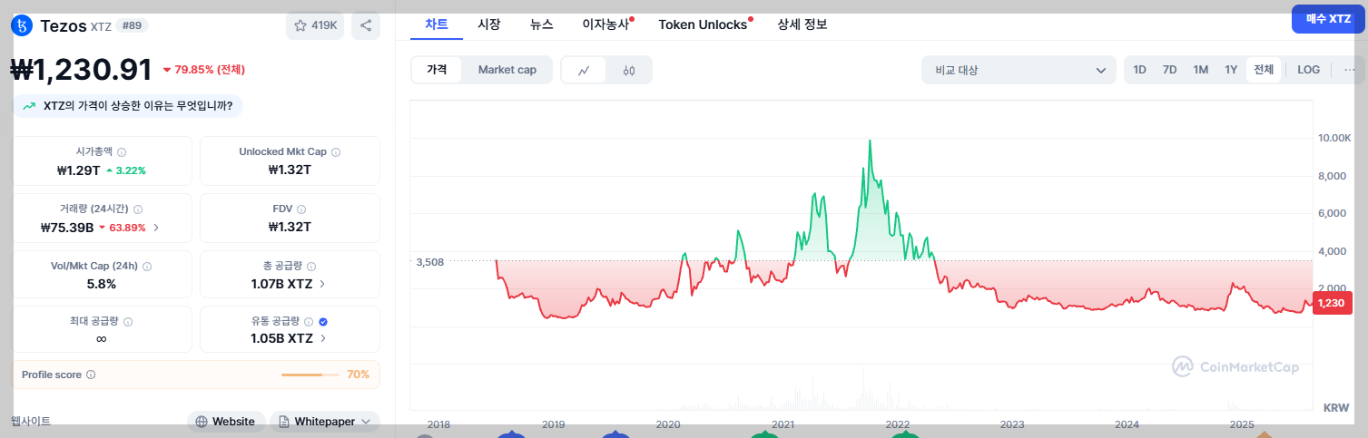
Task: Click the 웹사이트 label
Action: click(x=31, y=422)
